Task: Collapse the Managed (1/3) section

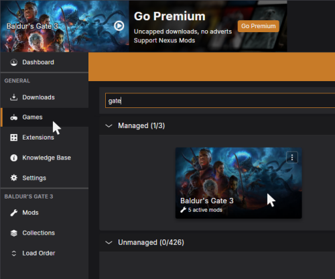Action: (x=109, y=125)
